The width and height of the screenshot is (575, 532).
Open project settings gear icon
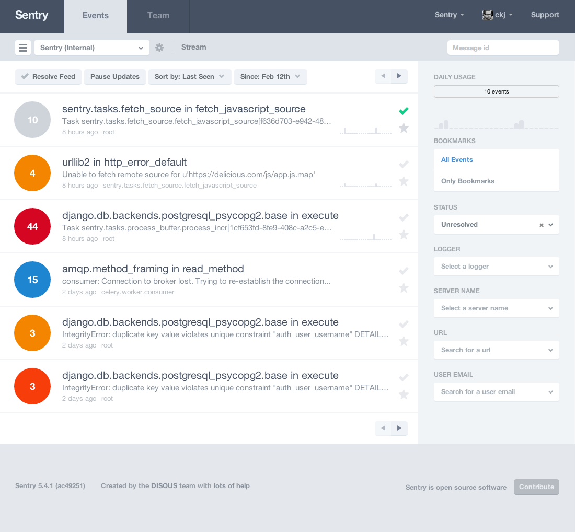[159, 48]
